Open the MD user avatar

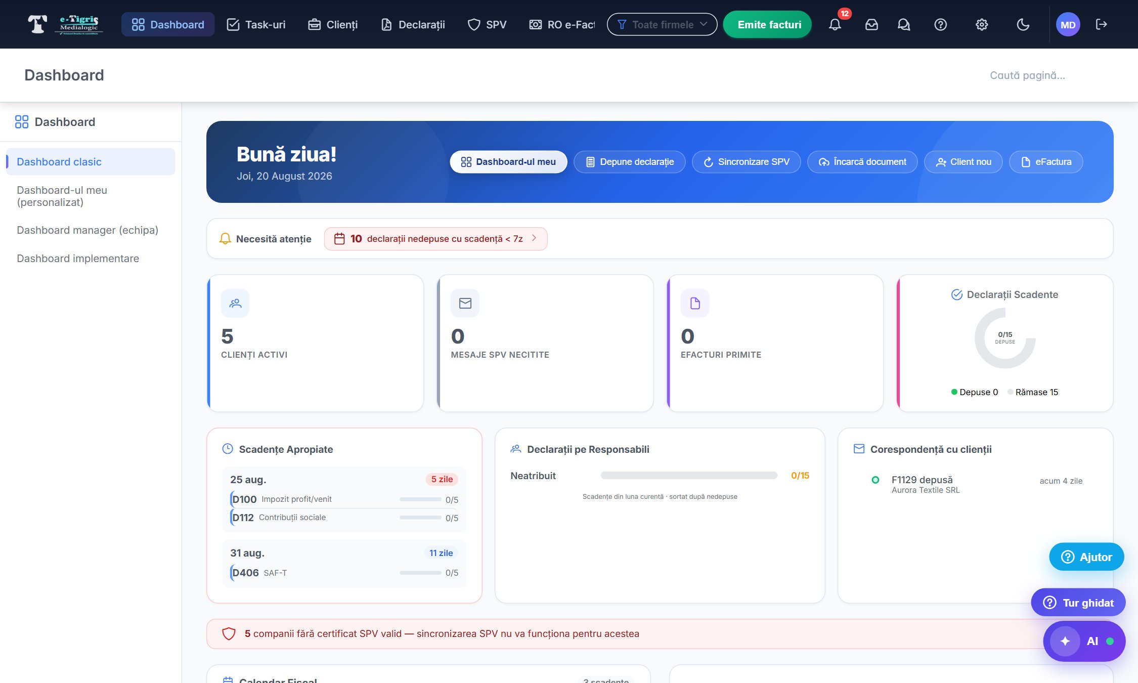click(1068, 24)
